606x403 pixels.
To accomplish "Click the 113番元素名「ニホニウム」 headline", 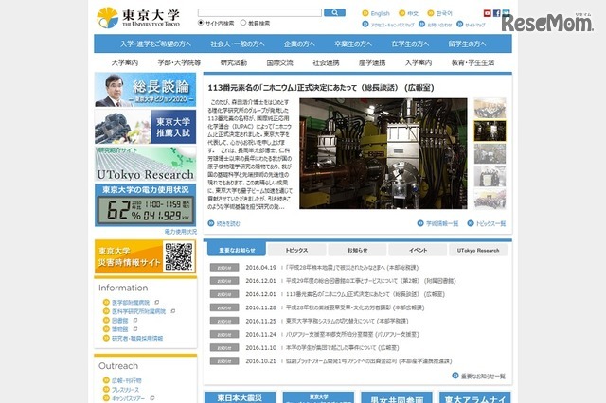I will tap(321, 88).
